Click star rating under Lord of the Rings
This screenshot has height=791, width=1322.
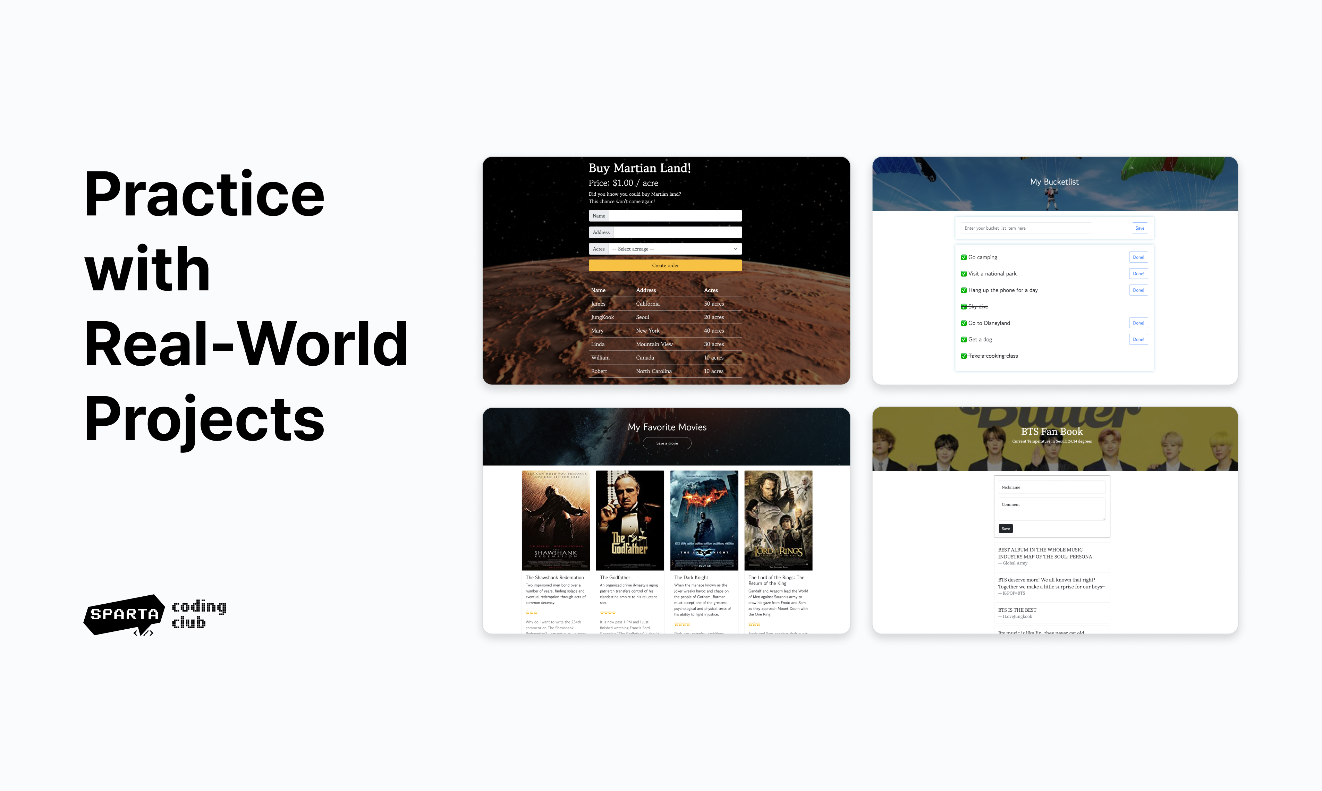pyautogui.click(x=754, y=625)
